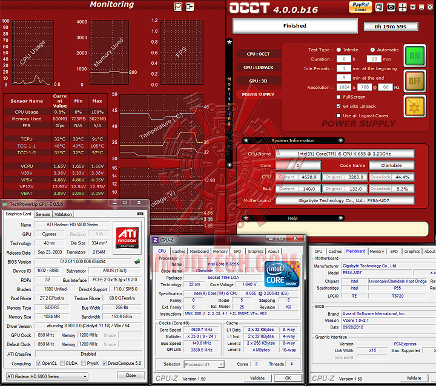Click the ATI Radeon logo in GPU-Z
436x386 pixels.
pyautogui.click(x=127, y=237)
